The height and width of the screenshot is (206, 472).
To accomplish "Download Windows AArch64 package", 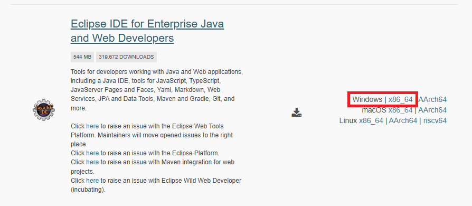I will 432,99.
